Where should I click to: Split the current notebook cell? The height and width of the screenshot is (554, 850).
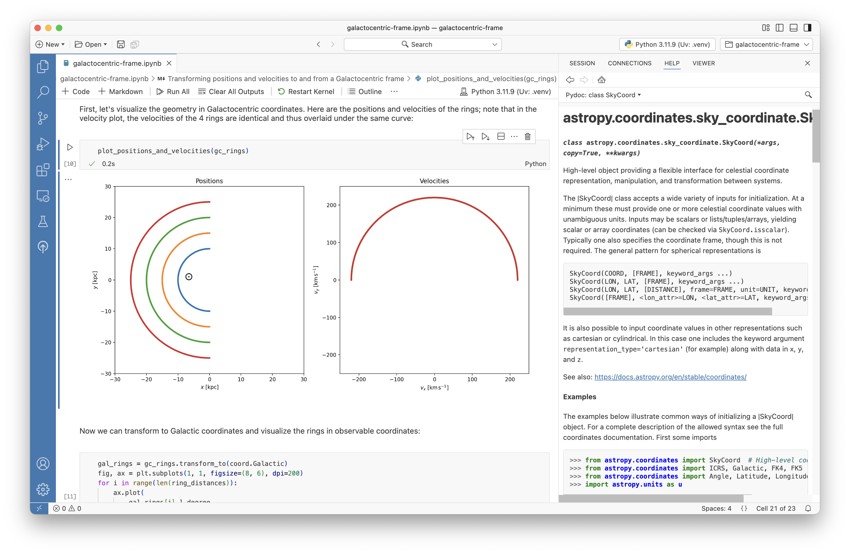(x=501, y=136)
